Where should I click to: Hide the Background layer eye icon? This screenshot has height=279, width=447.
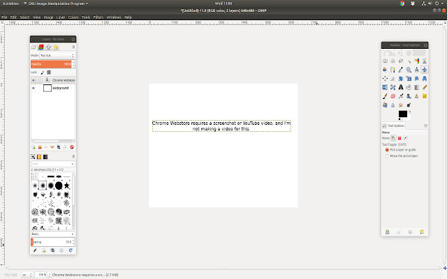[x=34, y=89]
